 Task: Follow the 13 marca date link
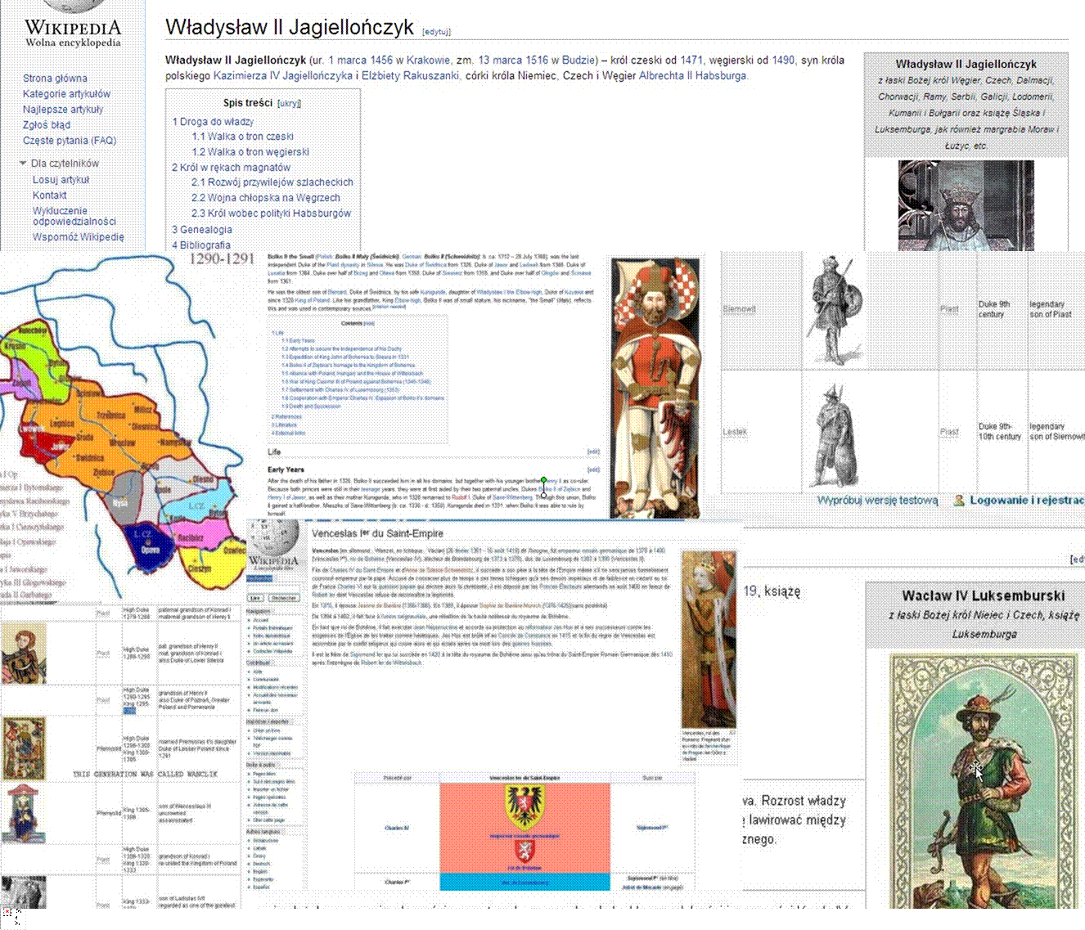tap(500, 61)
